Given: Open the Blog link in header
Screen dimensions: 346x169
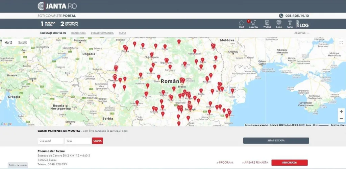Looking at the screenshot, I should click(x=302, y=24).
